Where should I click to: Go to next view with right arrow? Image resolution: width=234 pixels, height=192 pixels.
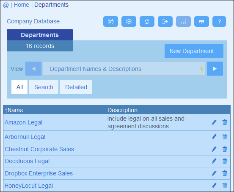[x=215, y=69]
